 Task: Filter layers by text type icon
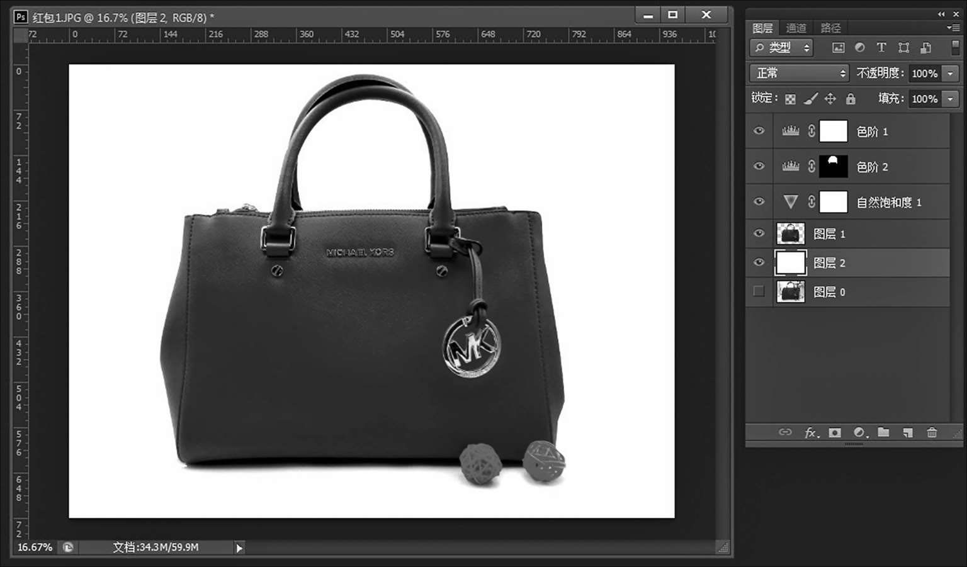[881, 48]
